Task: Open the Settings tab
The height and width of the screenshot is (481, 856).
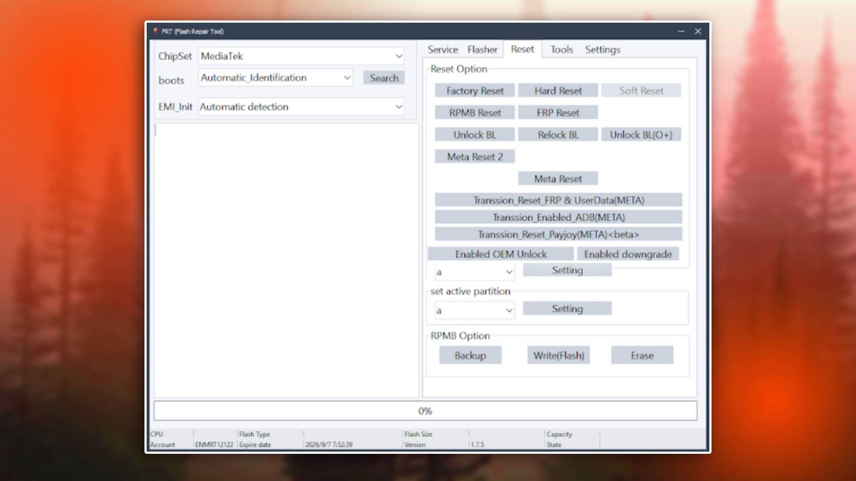Action: 602,49
